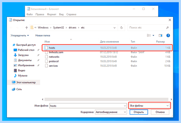181x123 pixels.
Task: Open Вид menu in Блокнот window
Action: coord(61,14)
